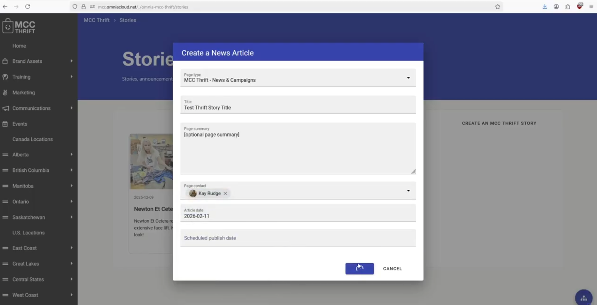
Task: Select Canada Locations in the sidebar
Action: click(x=33, y=139)
